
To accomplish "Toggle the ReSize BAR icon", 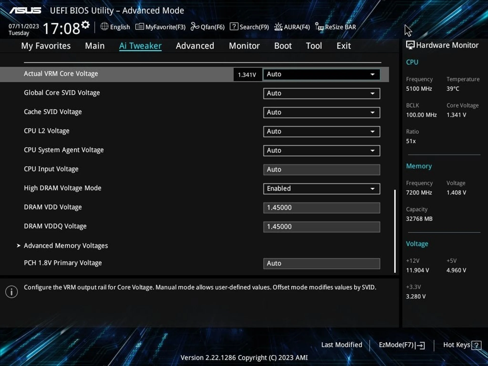I will pos(319,26).
